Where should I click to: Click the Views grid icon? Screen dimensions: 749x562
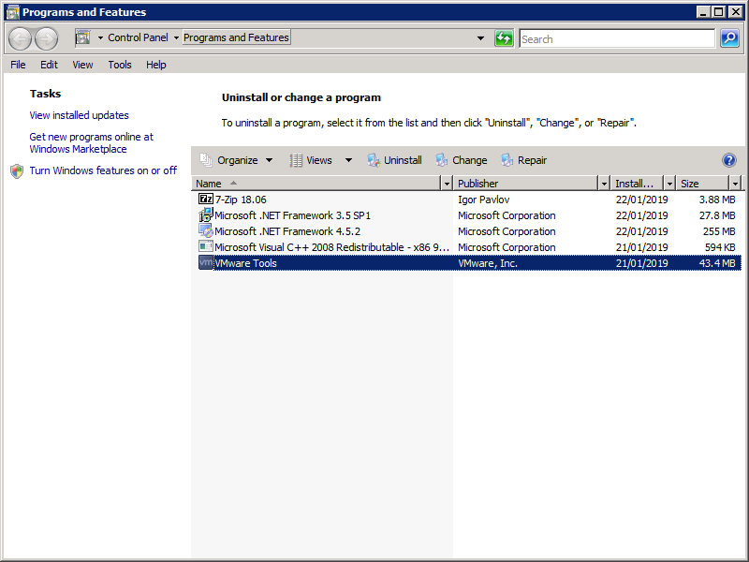tap(296, 160)
